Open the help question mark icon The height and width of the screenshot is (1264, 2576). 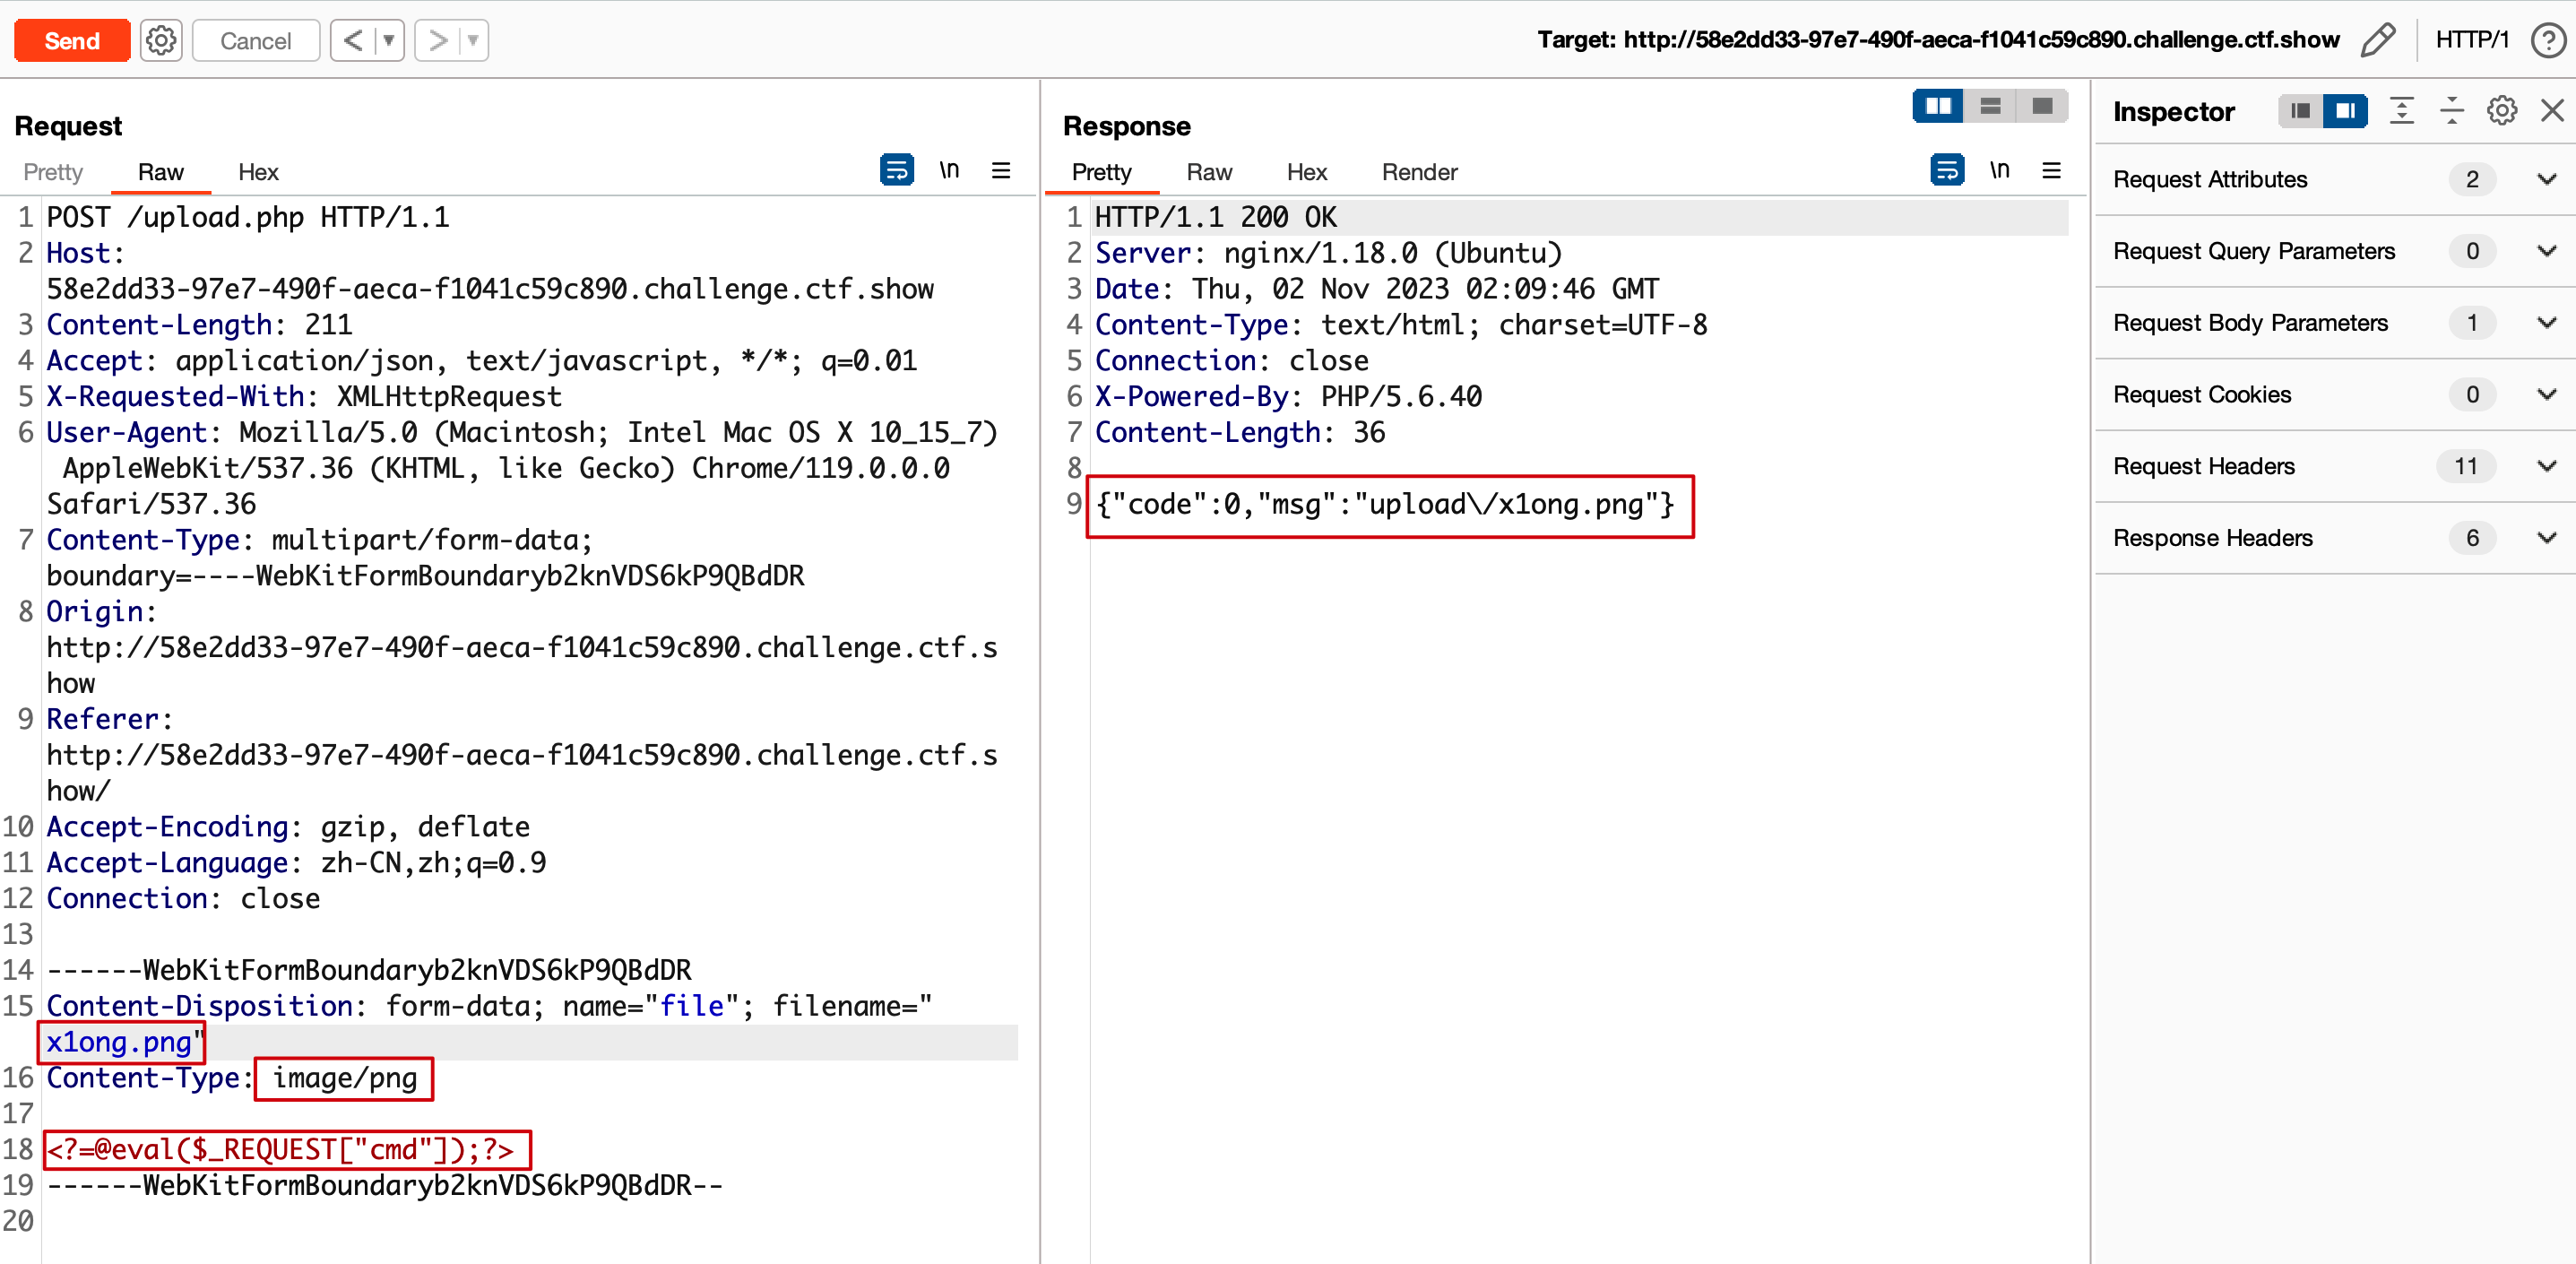(x=2549, y=40)
